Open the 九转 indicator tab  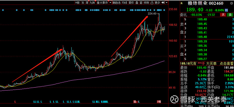(x=92, y=3)
